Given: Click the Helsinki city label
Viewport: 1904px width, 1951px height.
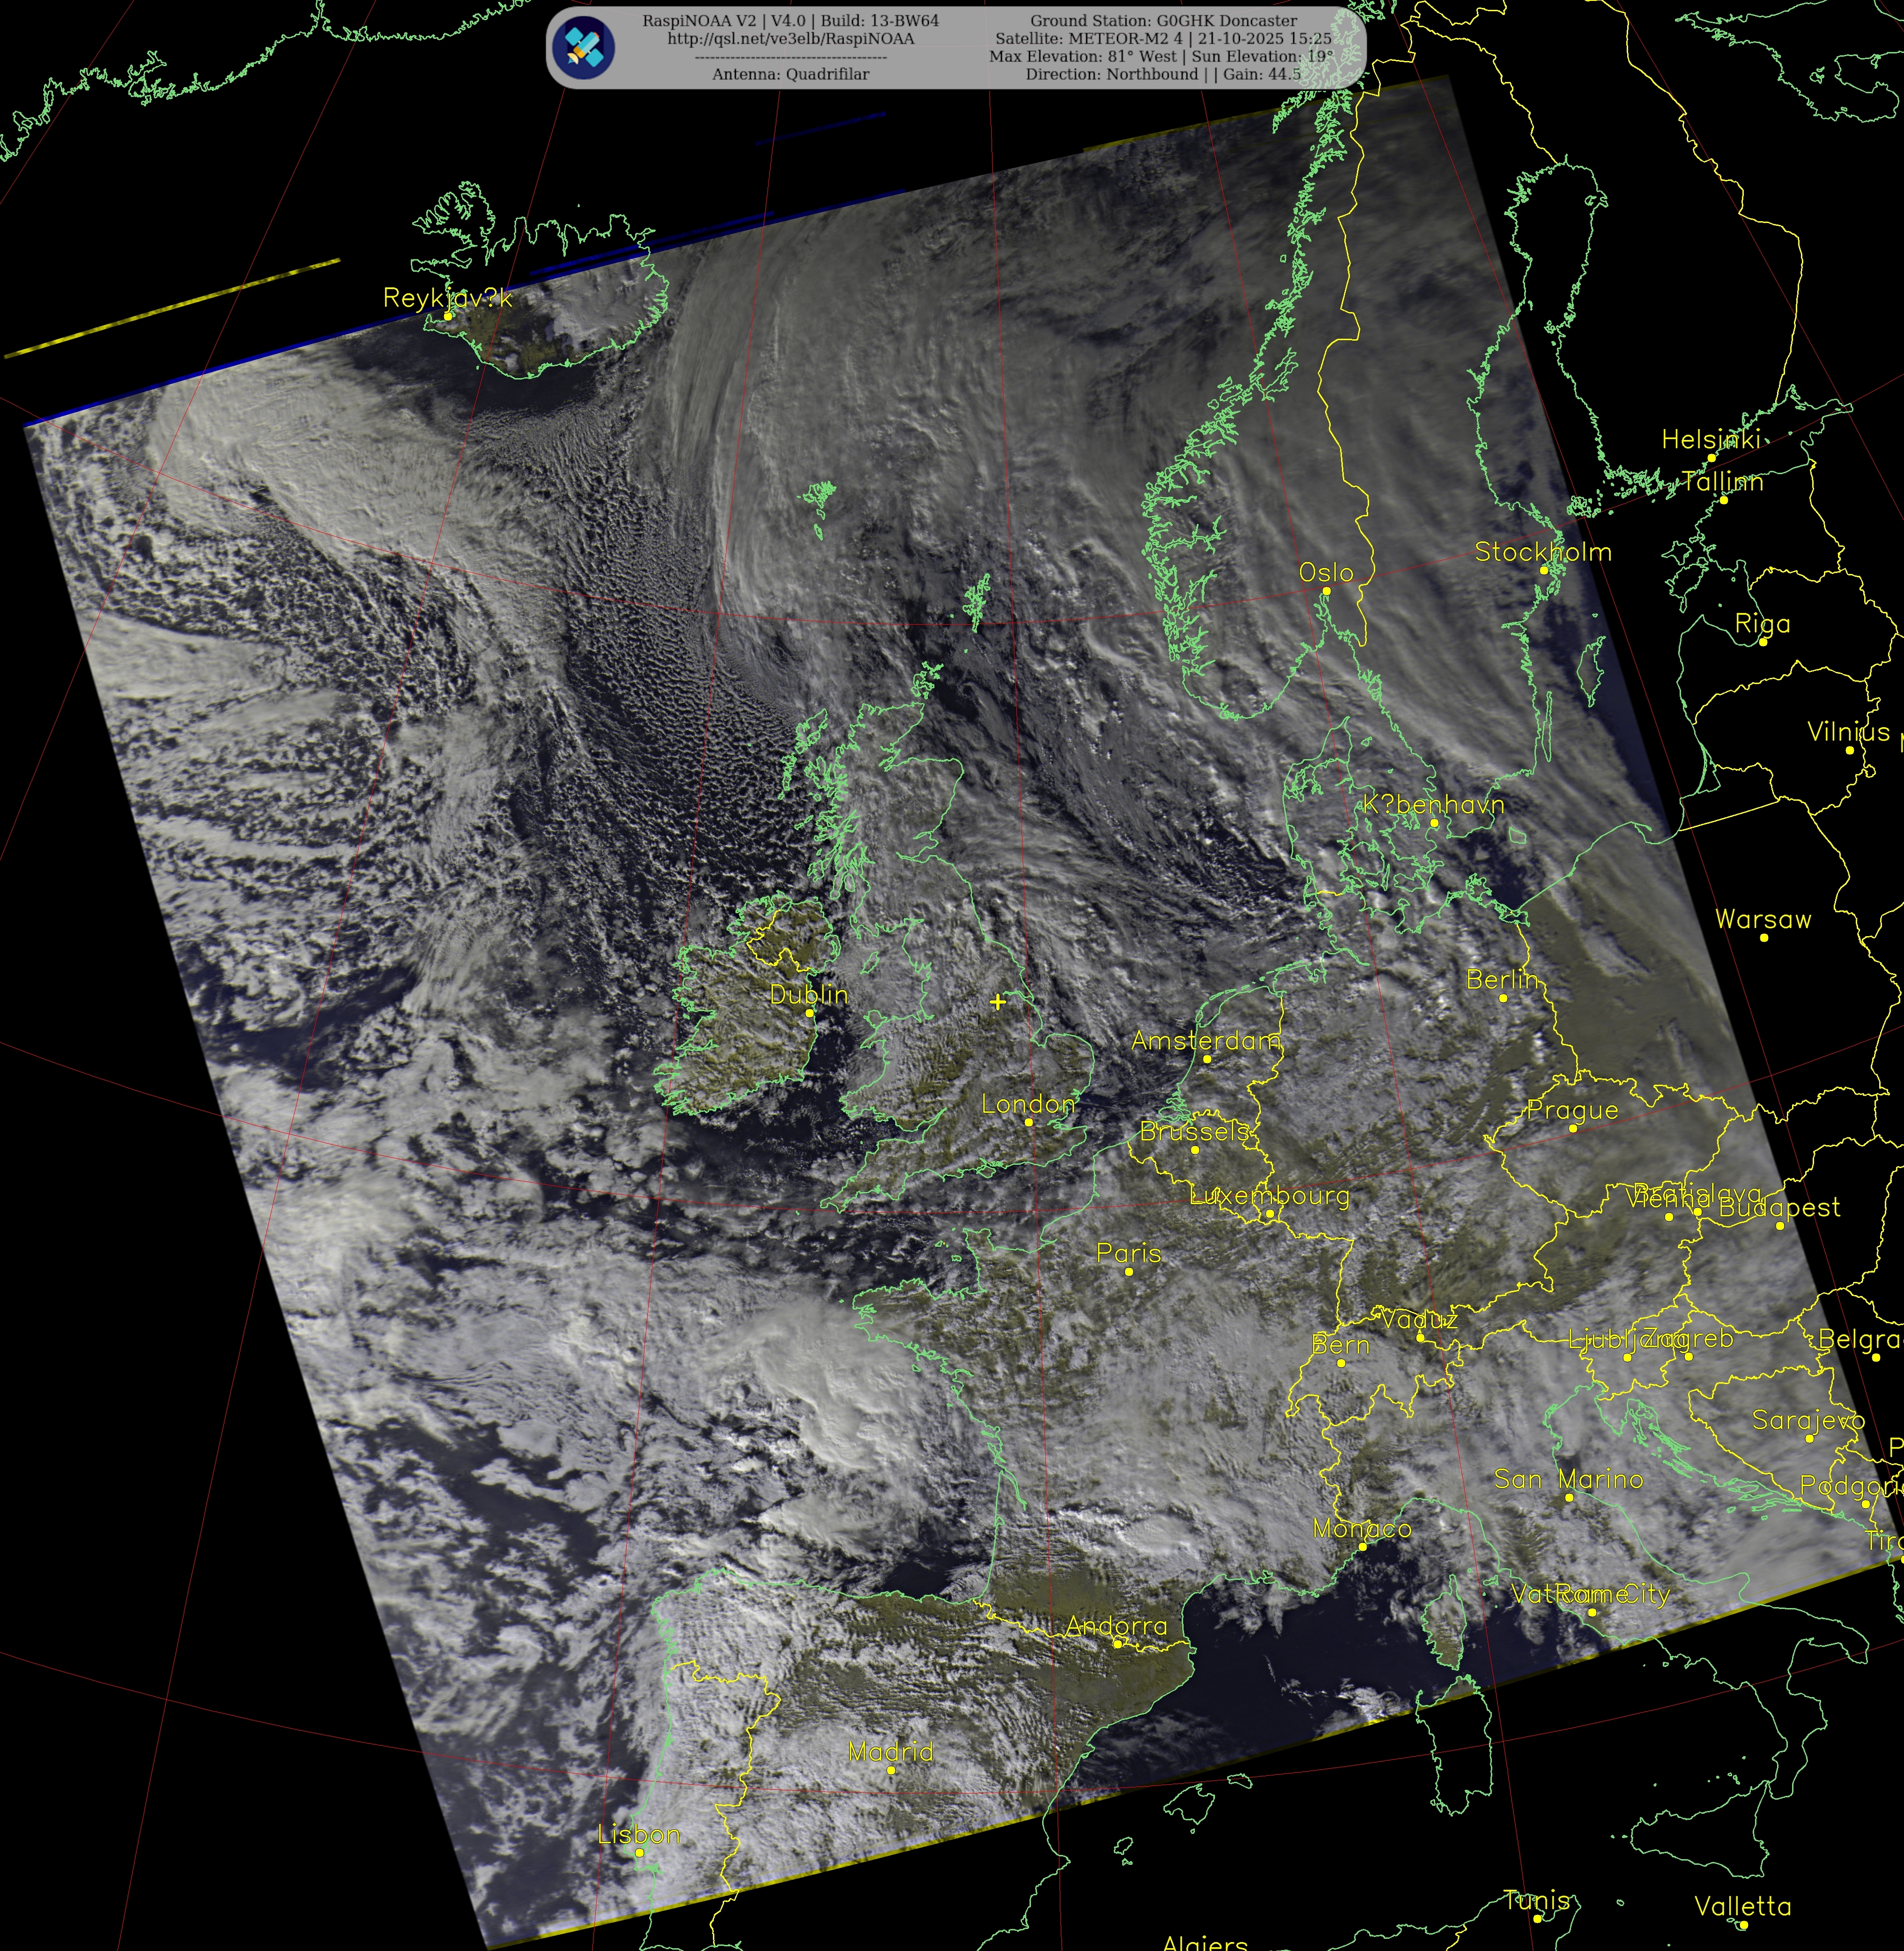Looking at the screenshot, I should pos(1710,439).
